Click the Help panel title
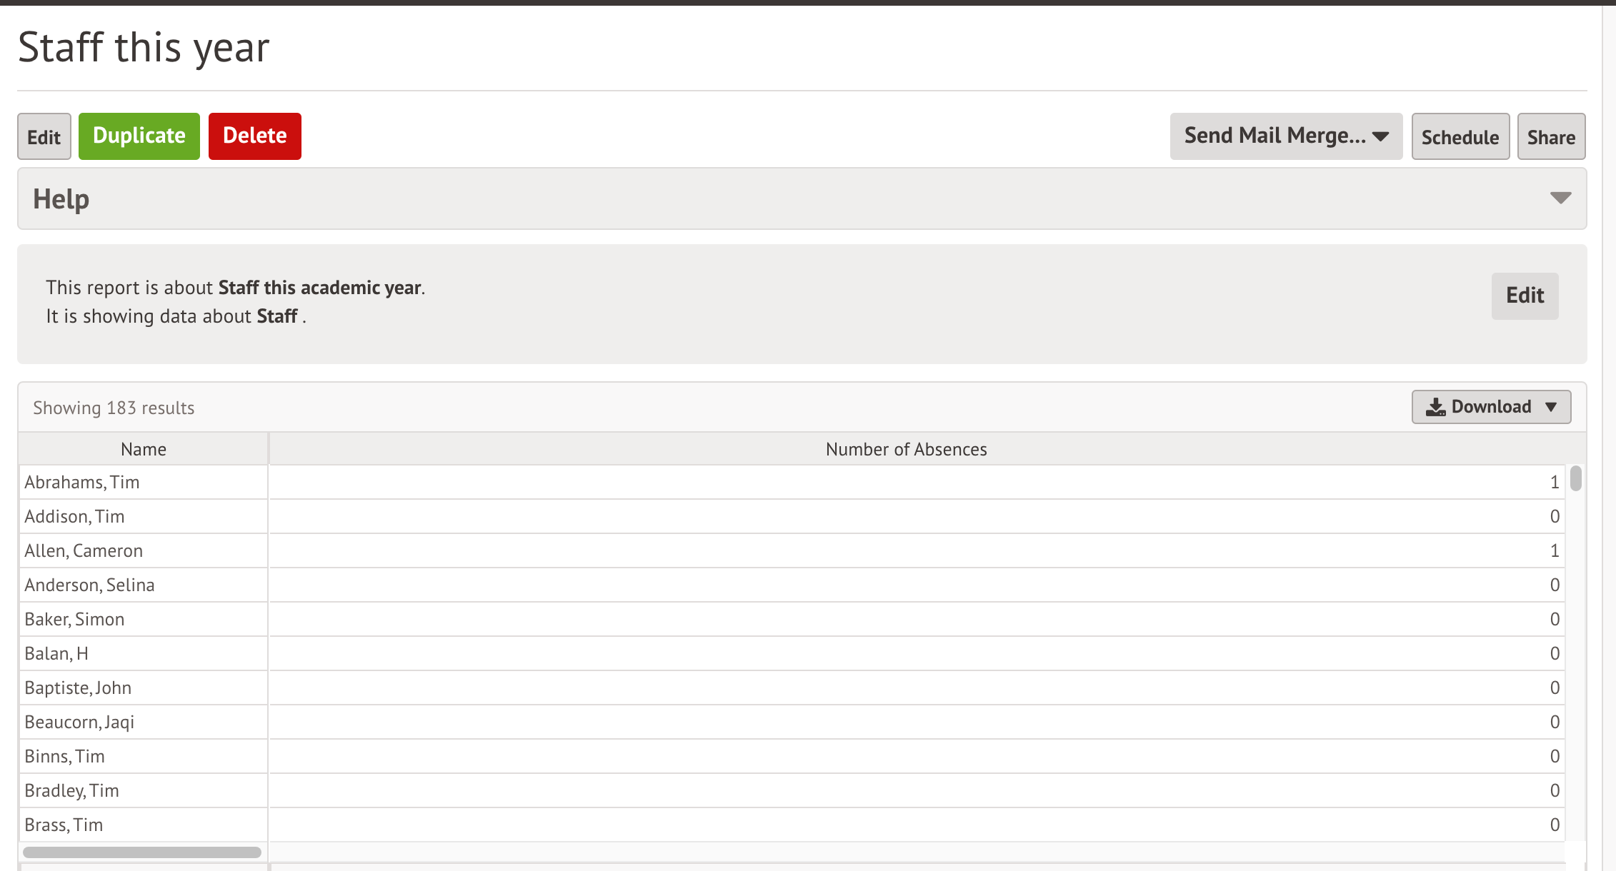This screenshot has height=871, width=1616. (61, 198)
